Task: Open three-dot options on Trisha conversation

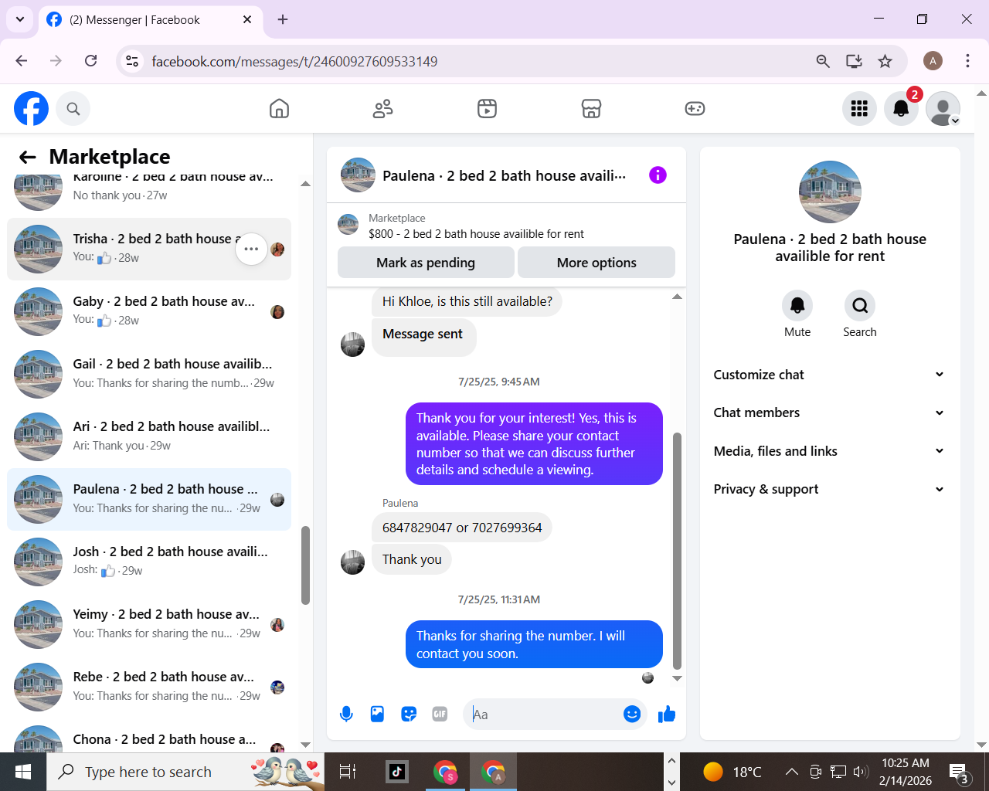Action: pos(251,249)
